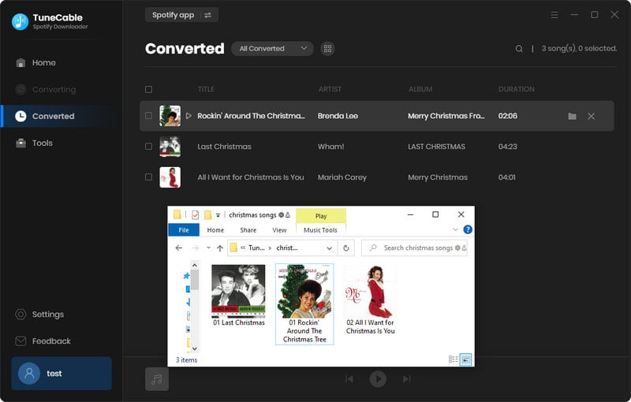Viewport: 631px width, 402px height.
Task: Click the properties icon in Explorer title bar
Action: click(x=195, y=215)
